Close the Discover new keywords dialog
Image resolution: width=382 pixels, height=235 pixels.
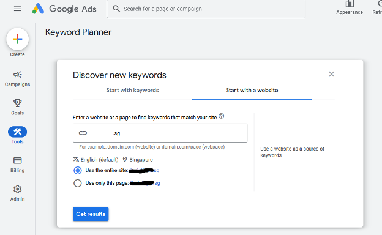(x=331, y=74)
